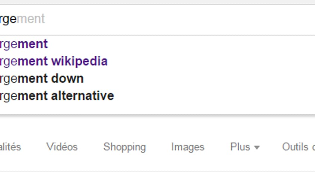Select the first purple suggestion ending in "ment"
Viewport: 315px width, 177px height.
[24, 44]
